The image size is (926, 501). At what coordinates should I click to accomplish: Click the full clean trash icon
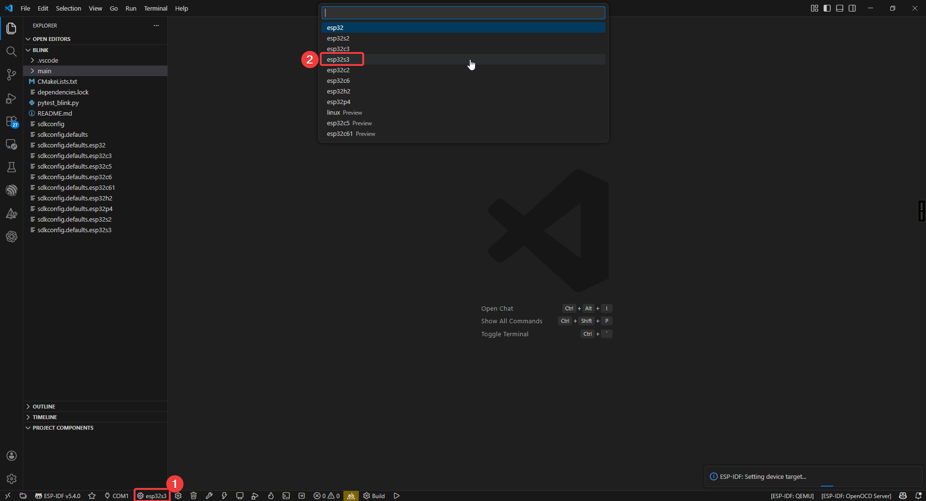[x=193, y=496]
